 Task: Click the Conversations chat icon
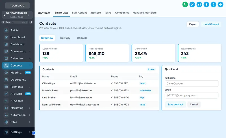pos(6,51)
